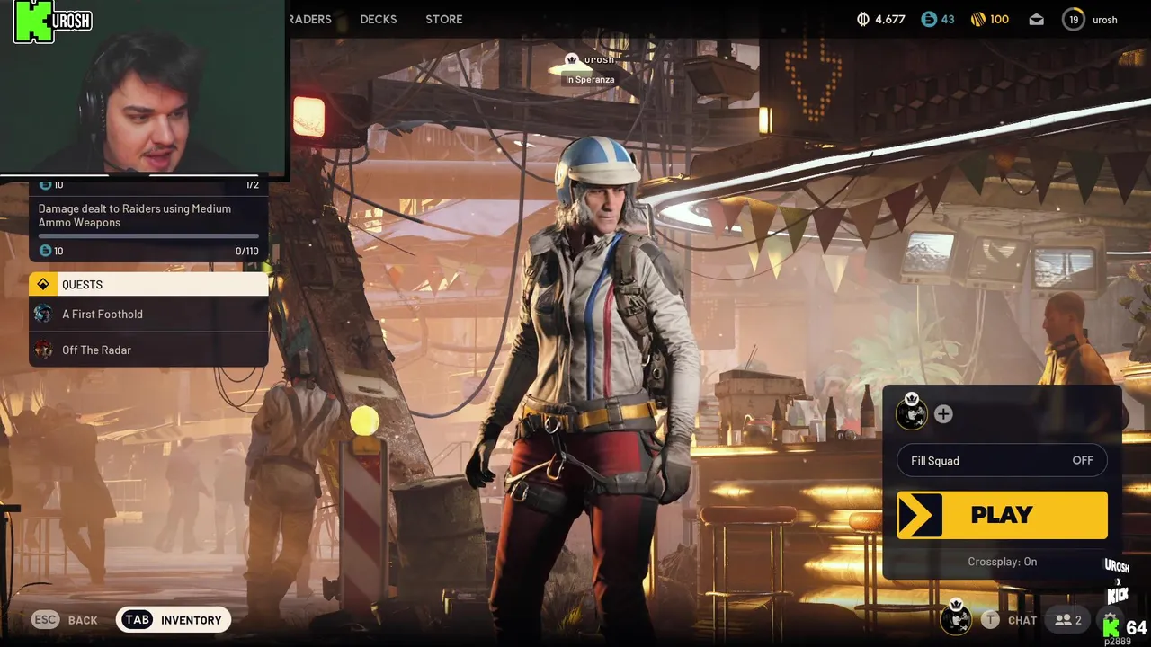Open the Raiders tab
1151x647 pixels.
coord(309,19)
